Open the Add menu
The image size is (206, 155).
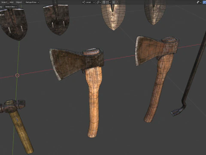12,2
